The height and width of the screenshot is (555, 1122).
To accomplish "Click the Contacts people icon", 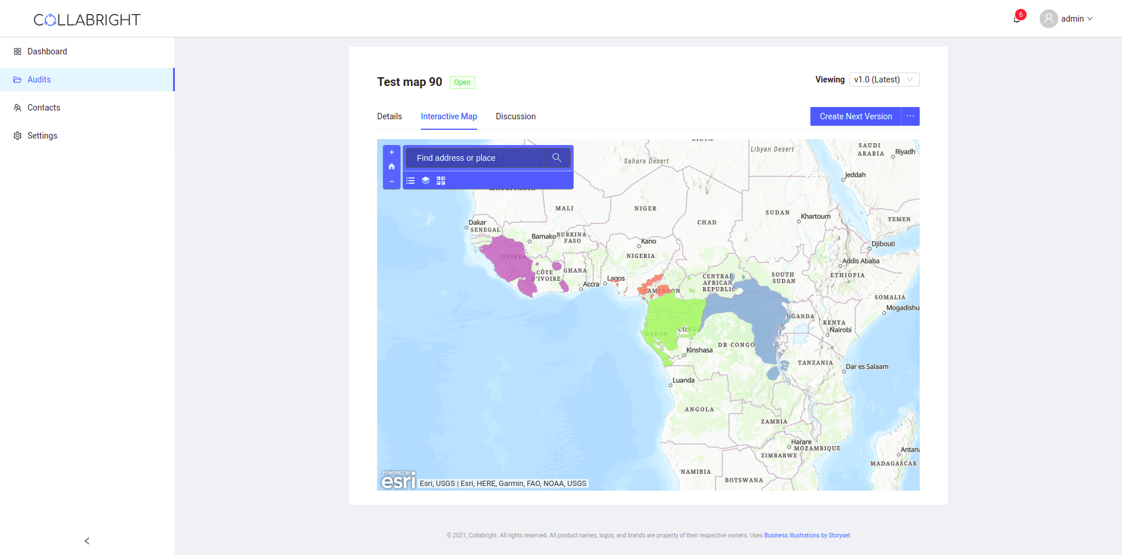I will pyautogui.click(x=18, y=108).
